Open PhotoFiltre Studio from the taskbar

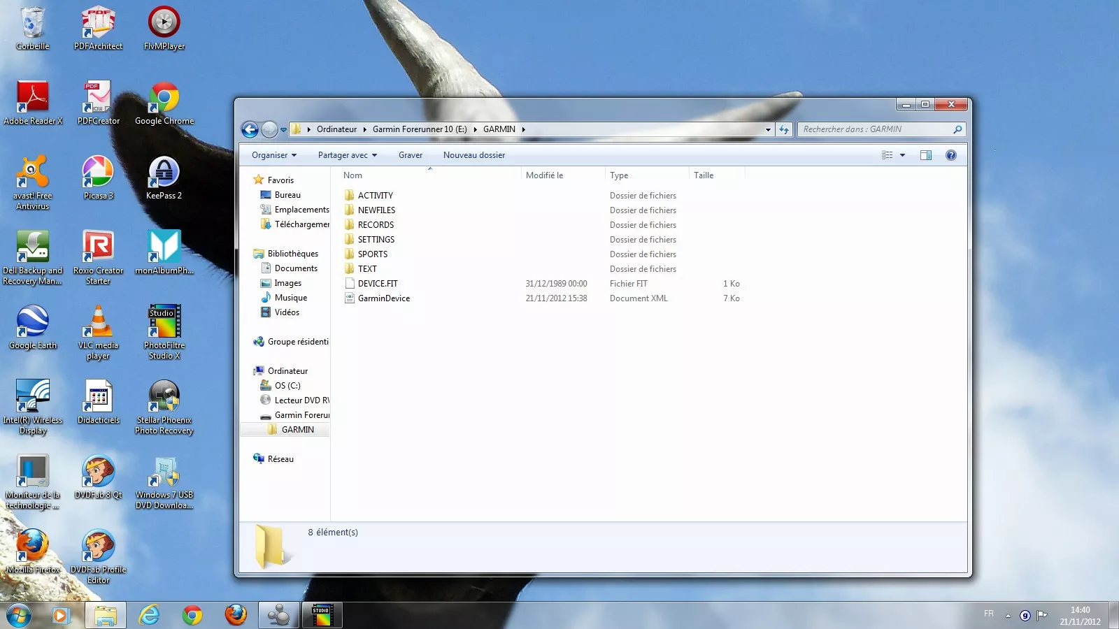(322, 616)
